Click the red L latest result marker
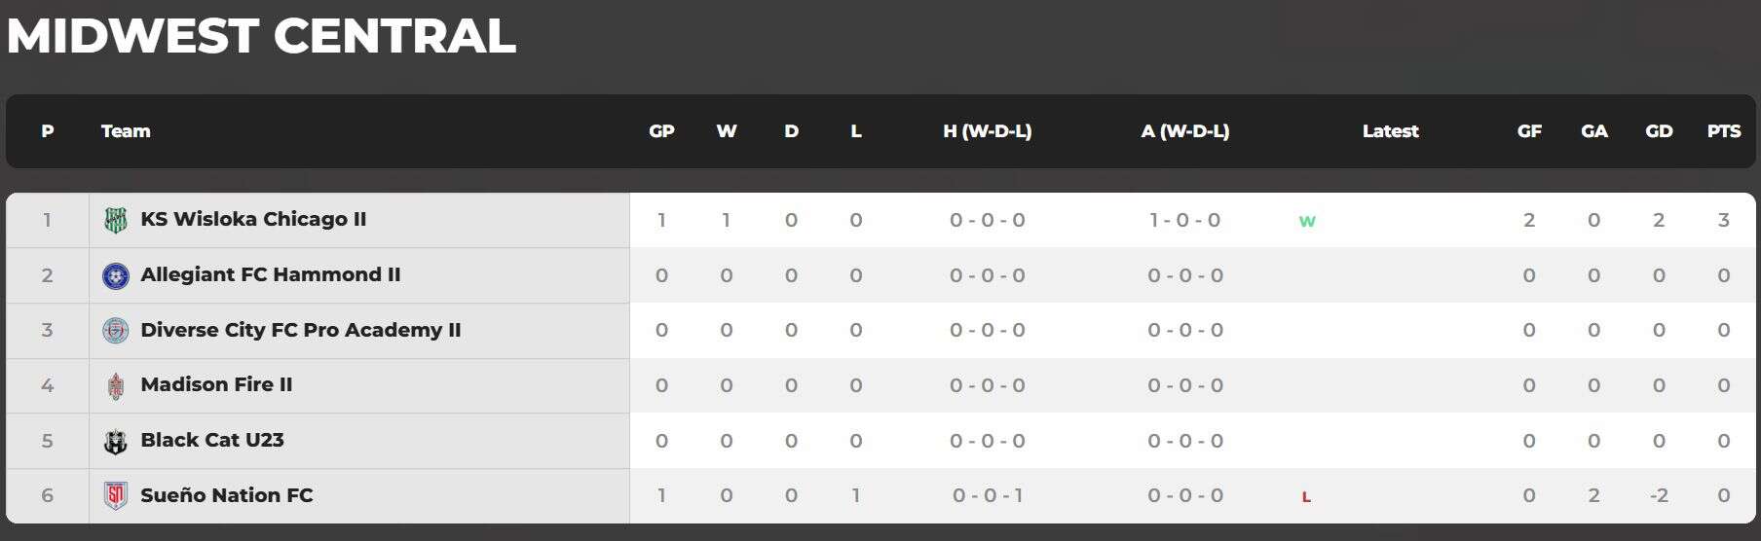 pos(1306,497)
